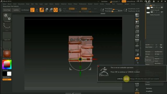Click the Actual size icon
167x94 pixels.
137,31
